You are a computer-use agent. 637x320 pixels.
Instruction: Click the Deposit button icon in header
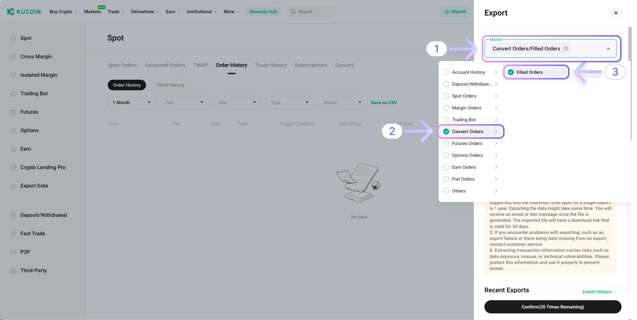click(447, 12)
